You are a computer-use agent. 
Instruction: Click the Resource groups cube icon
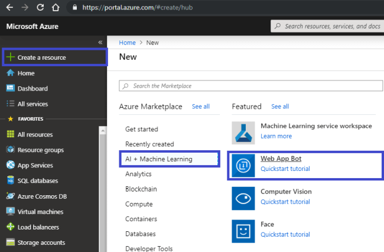point(11,149)
